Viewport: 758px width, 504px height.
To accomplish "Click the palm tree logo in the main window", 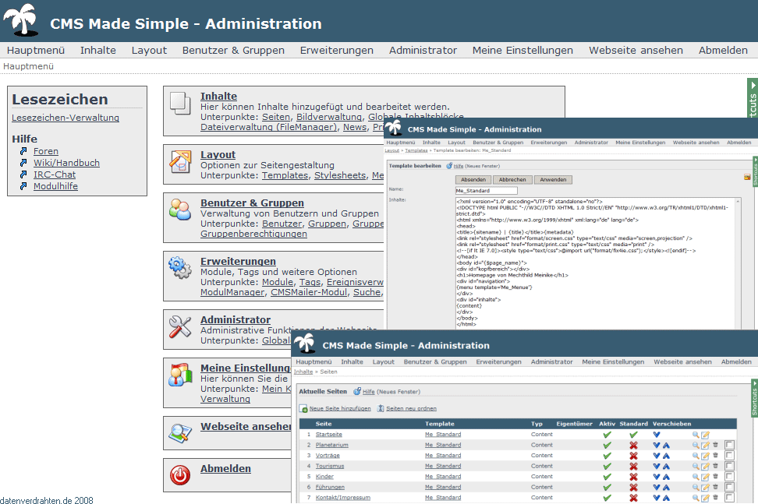I will point(21,20).
